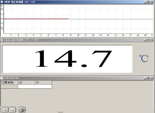
Task: Click the printer icon button
Action: [22, 109]
